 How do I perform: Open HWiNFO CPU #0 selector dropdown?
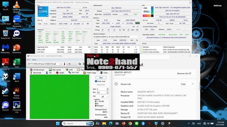point(42,20)
